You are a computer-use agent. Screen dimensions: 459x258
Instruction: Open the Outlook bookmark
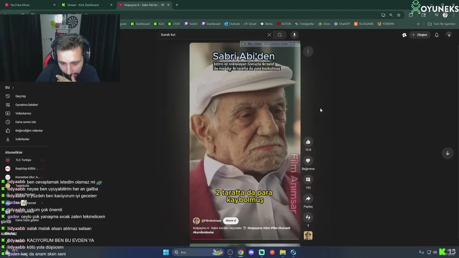click(232, 24)
